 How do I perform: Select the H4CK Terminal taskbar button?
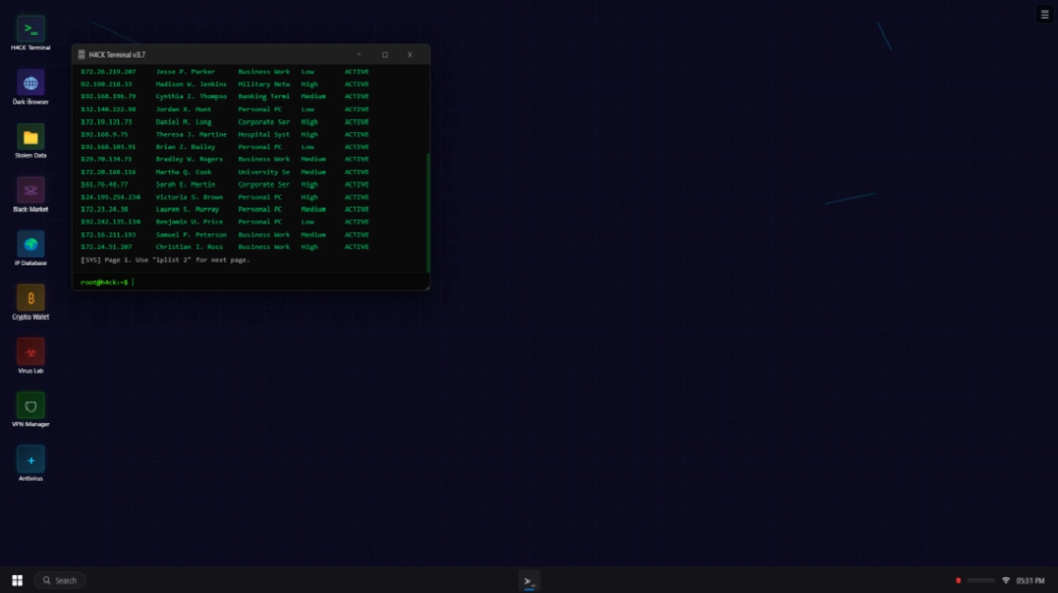point(529,580)
